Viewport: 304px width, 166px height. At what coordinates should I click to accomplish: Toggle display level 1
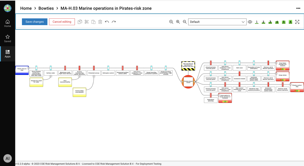click(257, 22)
